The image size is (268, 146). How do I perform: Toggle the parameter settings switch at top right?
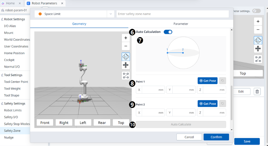[256, 11]
